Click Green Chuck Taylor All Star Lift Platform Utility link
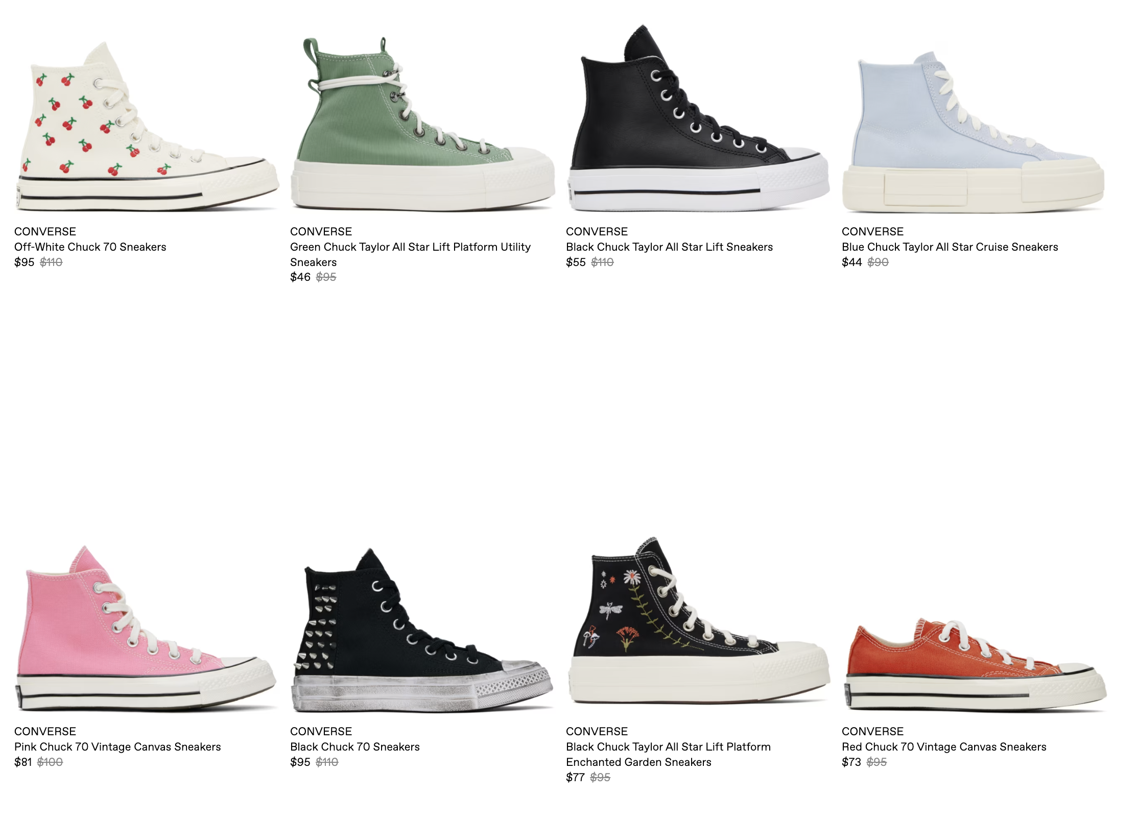Viewport: 1137px width, 820px height. coord(411,254)
